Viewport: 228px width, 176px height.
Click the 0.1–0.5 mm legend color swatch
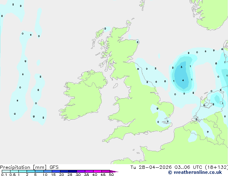pos(6,171)
